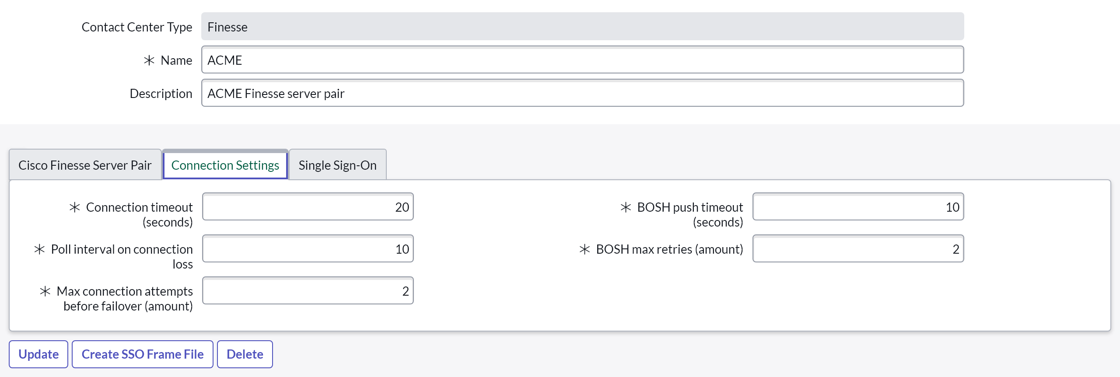Click the asterisk beside Max connection attempts
The height and width of the screenshot is (377, 1120).
45,291
